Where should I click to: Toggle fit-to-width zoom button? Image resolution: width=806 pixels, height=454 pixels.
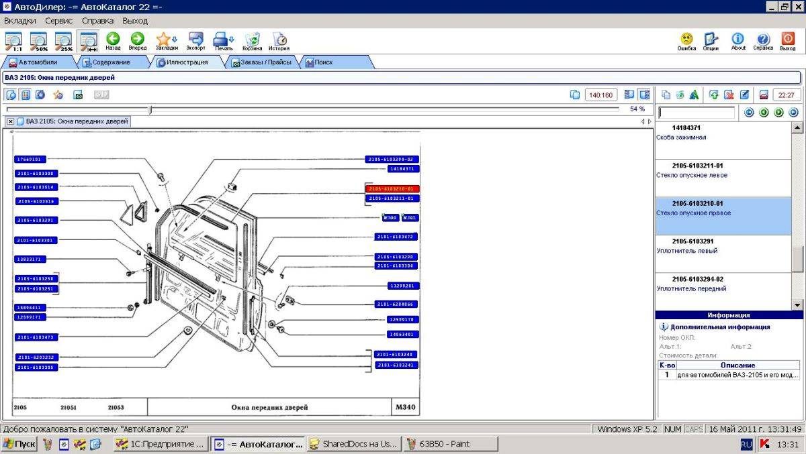click(x=88, y=42)
